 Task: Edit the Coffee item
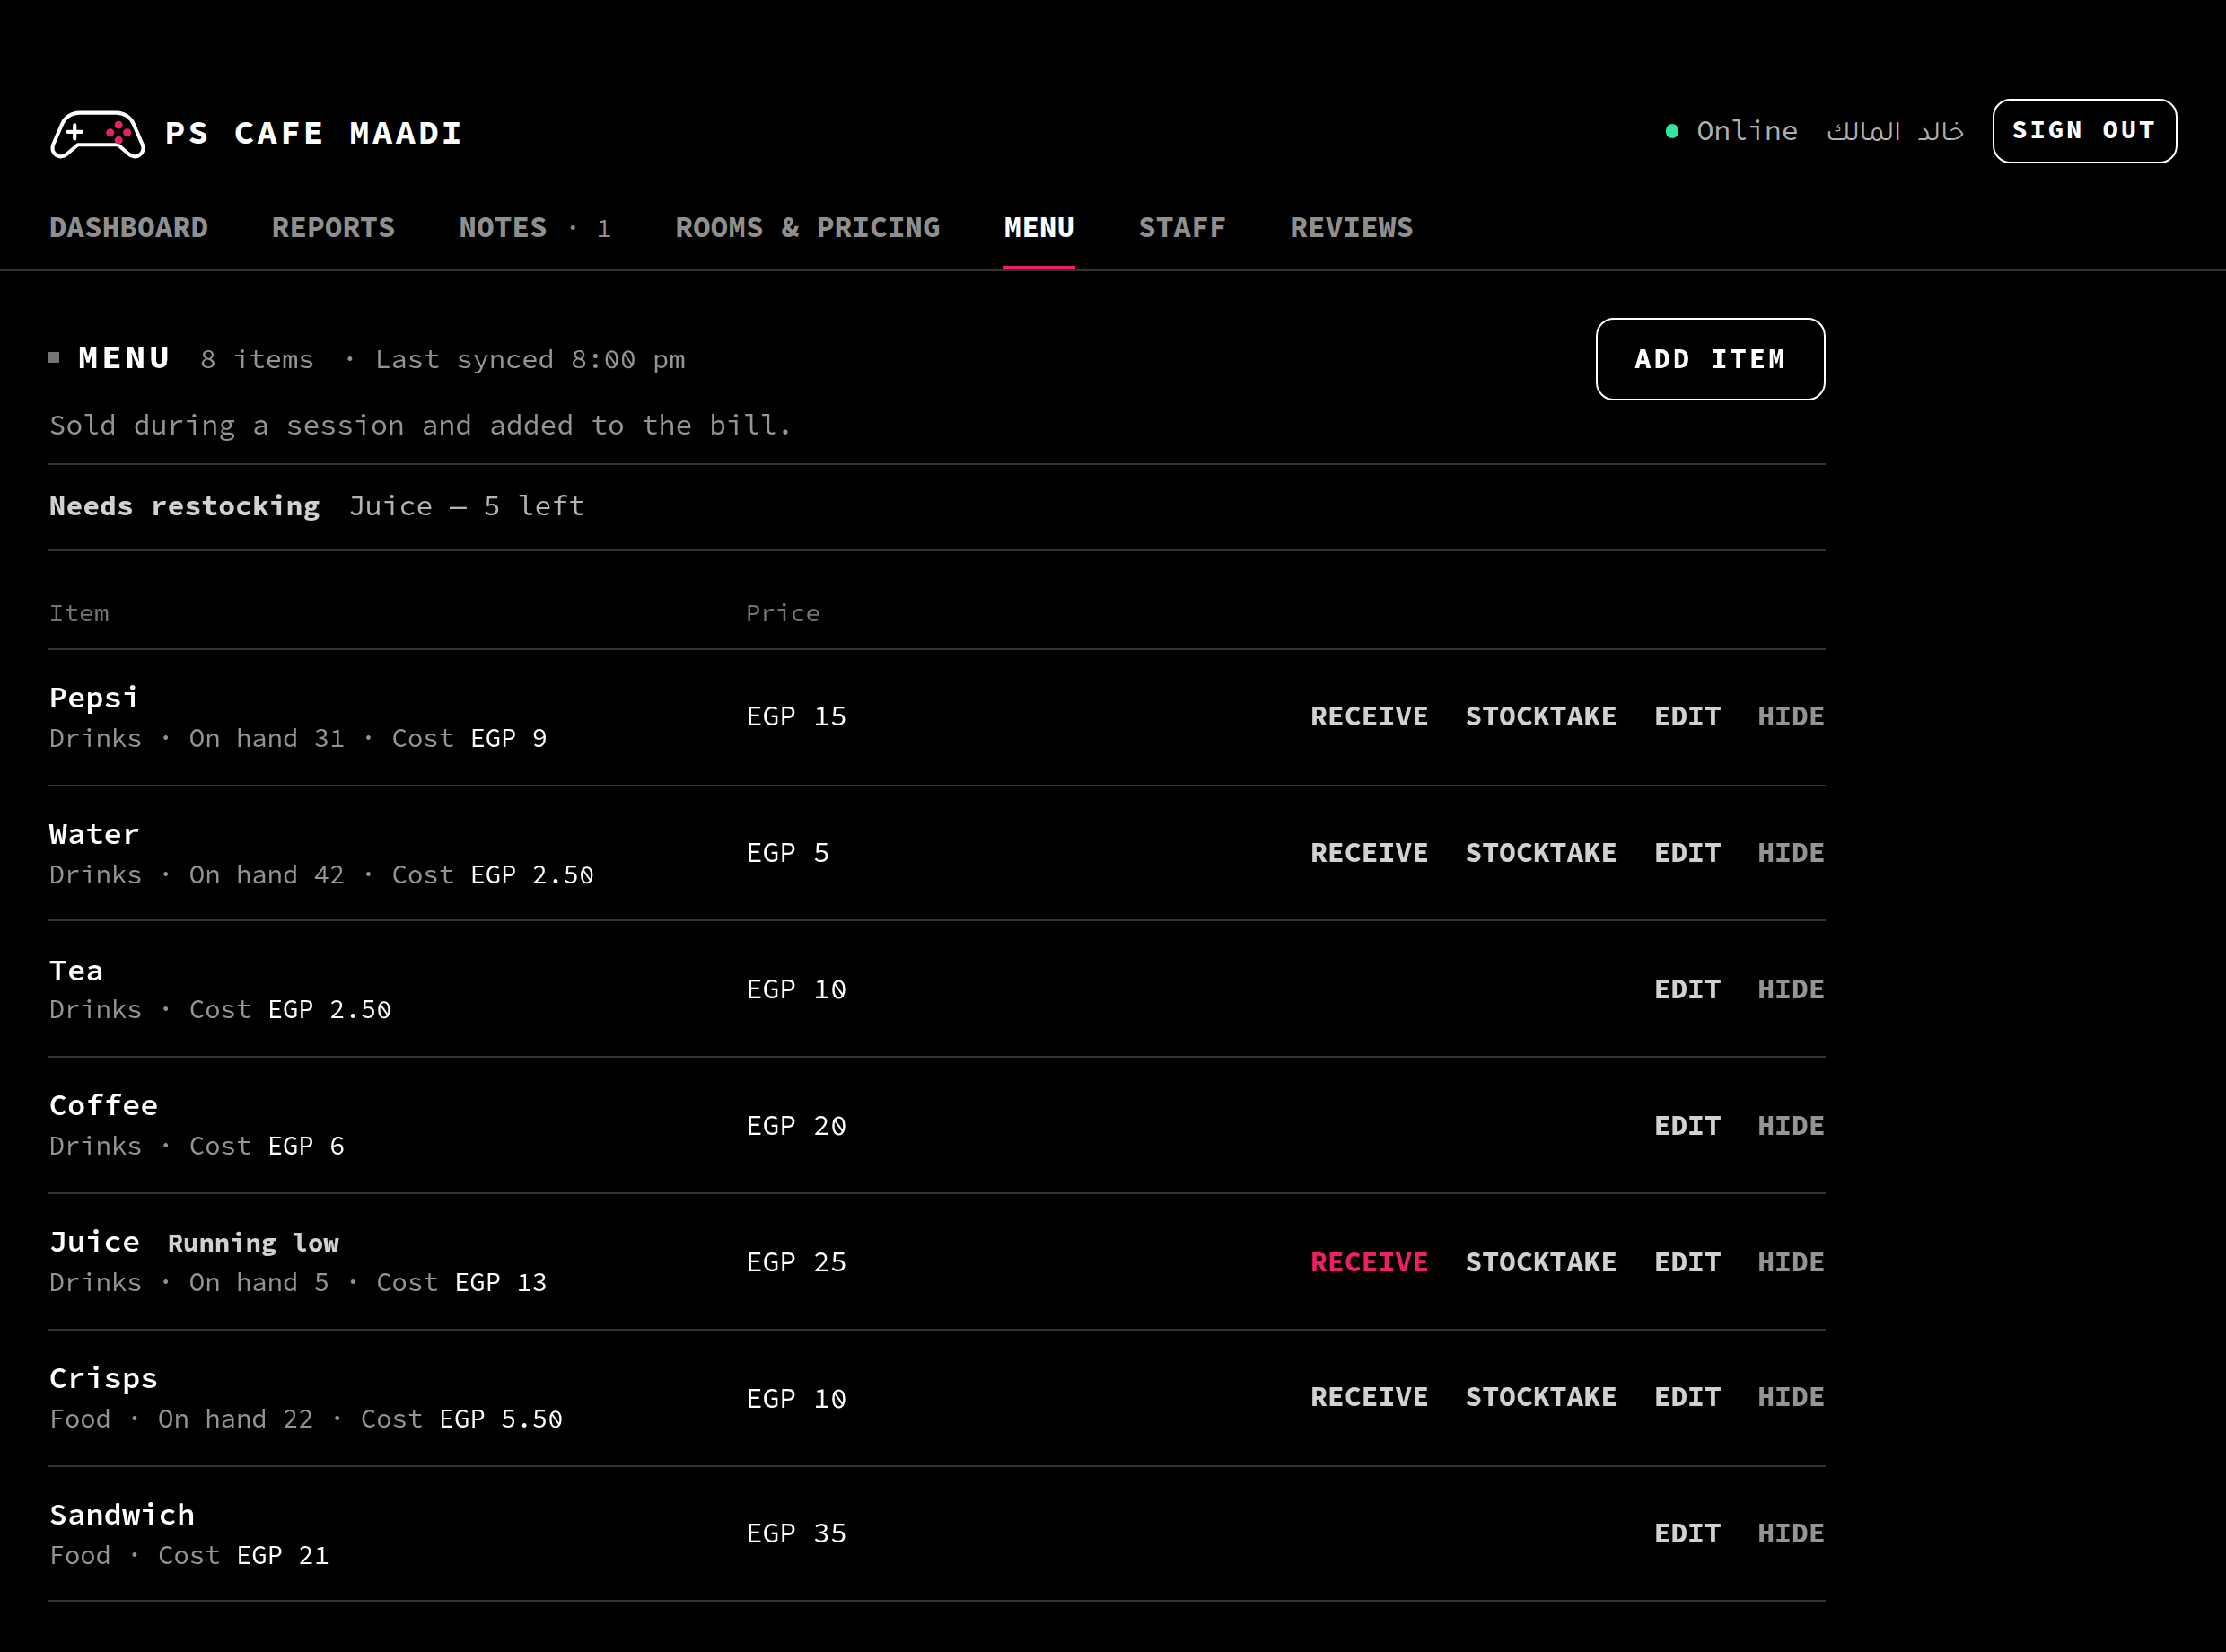coord(1688,1126)
